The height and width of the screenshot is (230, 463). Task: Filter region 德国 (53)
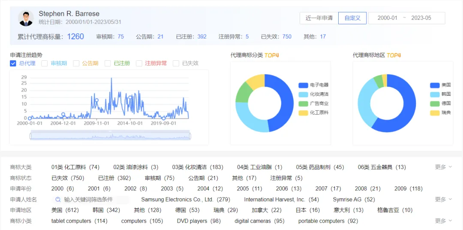pos(187,210)
